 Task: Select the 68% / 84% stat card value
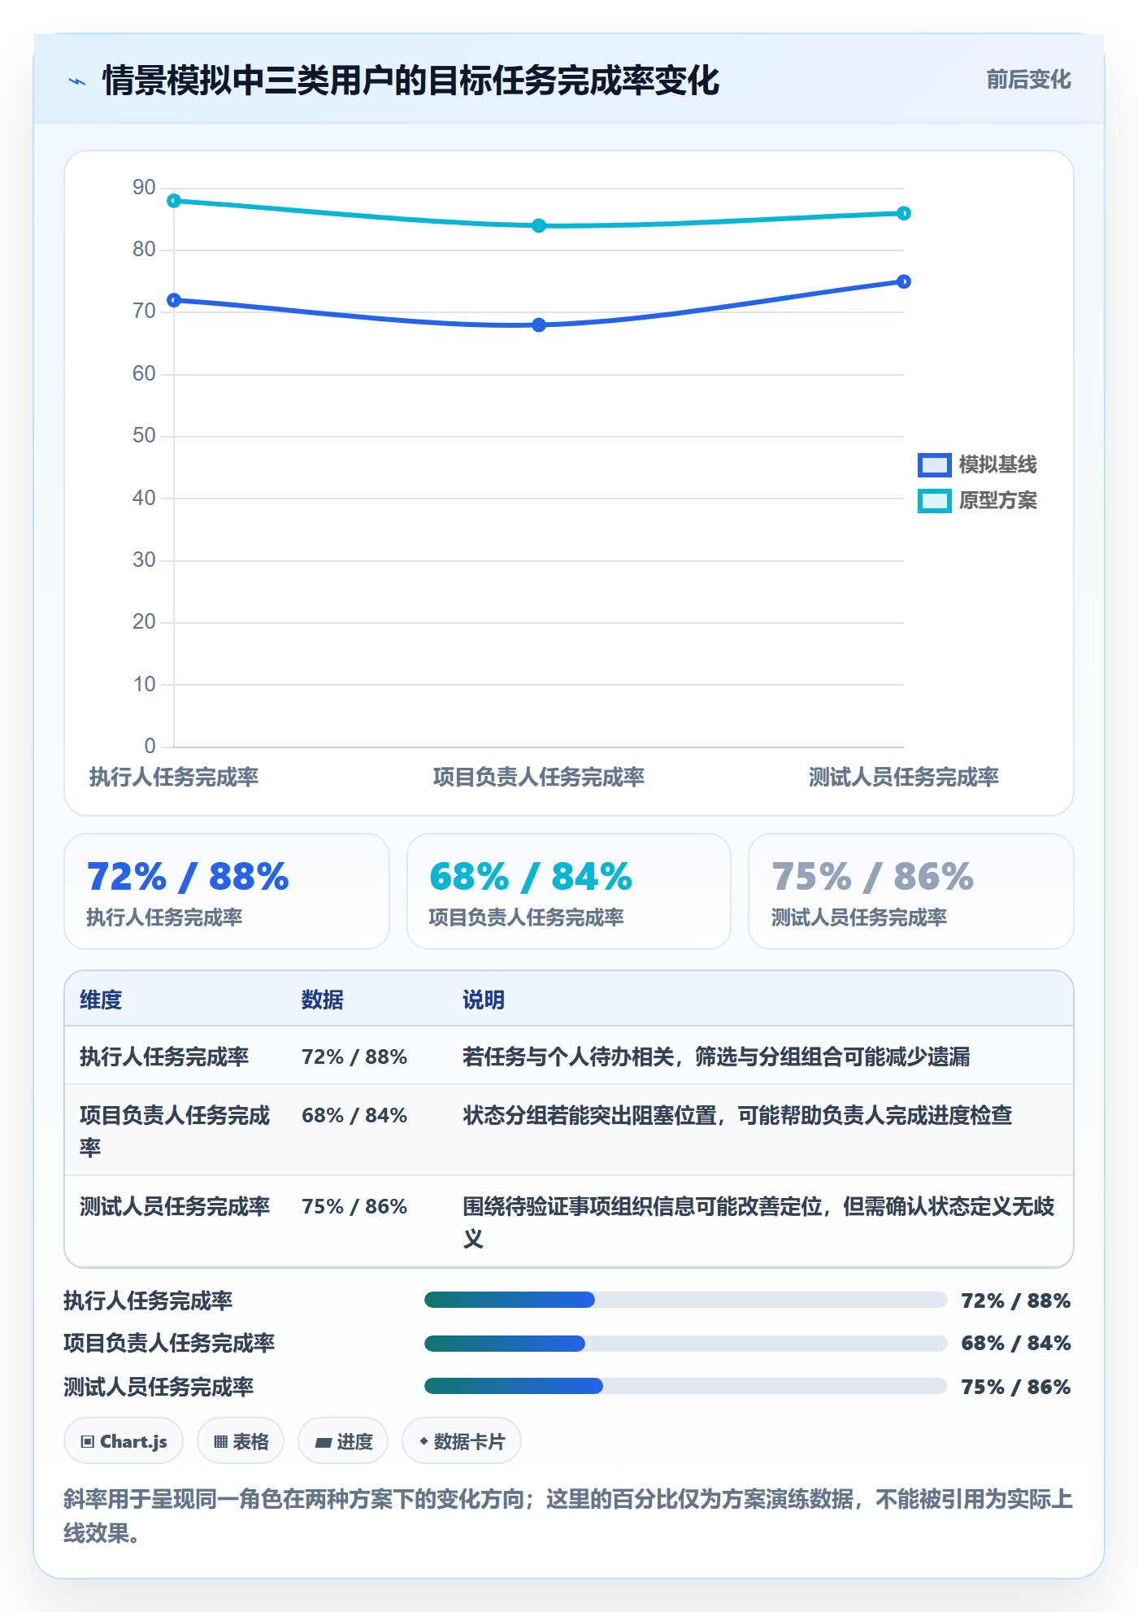(x=531, y=877)
